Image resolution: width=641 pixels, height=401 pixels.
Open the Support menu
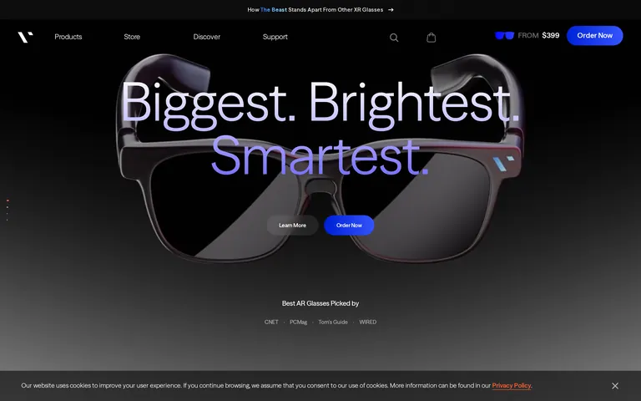(275, 37)
